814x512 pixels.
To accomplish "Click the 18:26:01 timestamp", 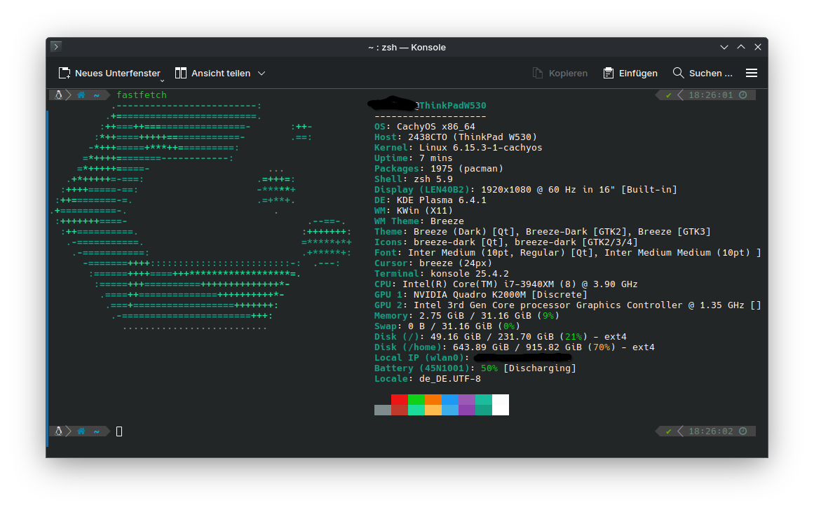I will click(x=711, y=95).
